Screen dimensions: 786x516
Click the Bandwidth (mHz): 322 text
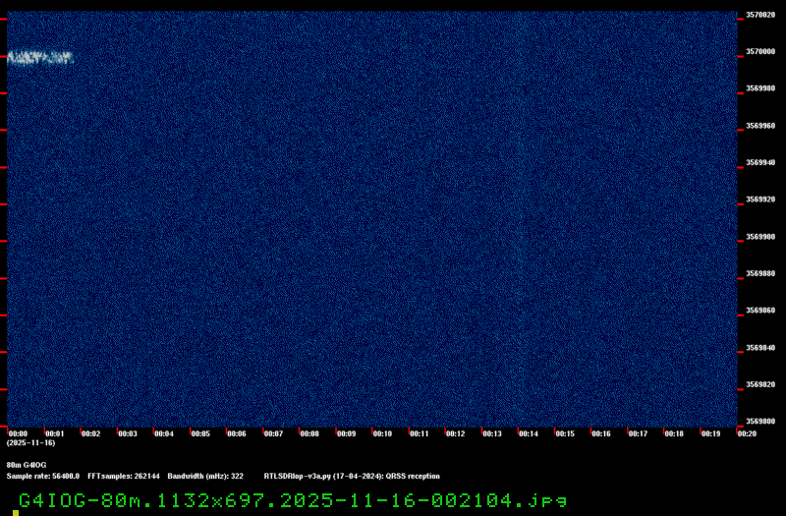[x=205, y=477]
